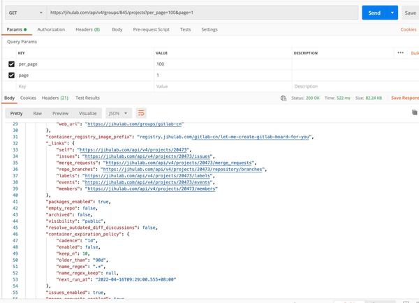Click the copy response icon at right edge

(x=415, y=113)
